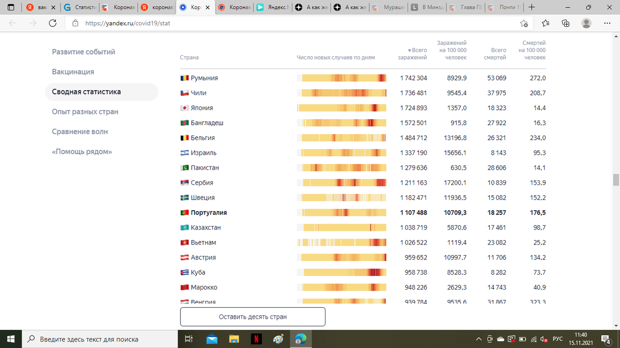The image size is (620, 348).
Task: Open 'Сравнение волн' sidebar section
Action: click(80, 131)
